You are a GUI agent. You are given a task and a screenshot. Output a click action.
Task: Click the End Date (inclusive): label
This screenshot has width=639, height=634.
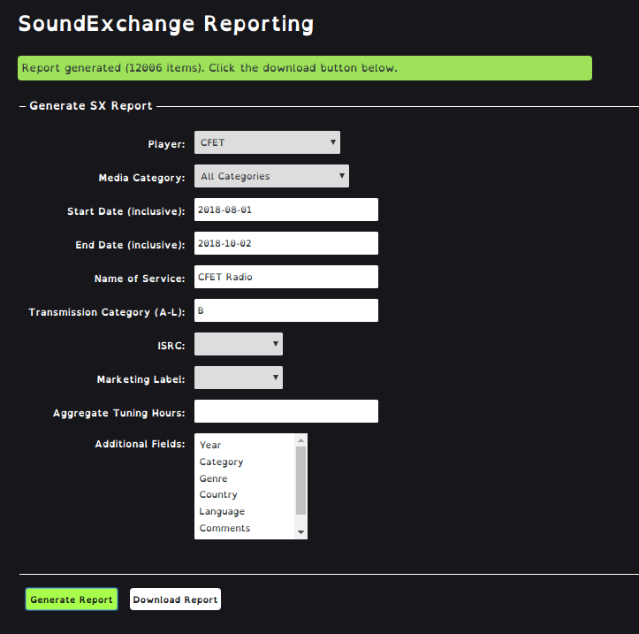pyautogui.click(x=130, y=245)
